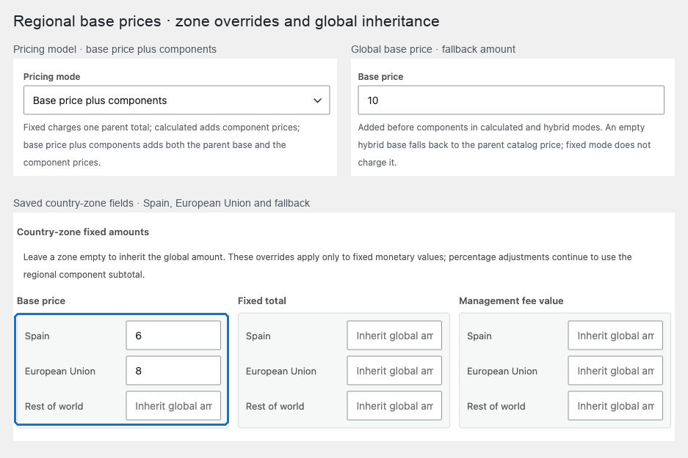Click 'Saved country-zone fields' section heading
This screenshot has height=458, width=688.
(162, 203)
